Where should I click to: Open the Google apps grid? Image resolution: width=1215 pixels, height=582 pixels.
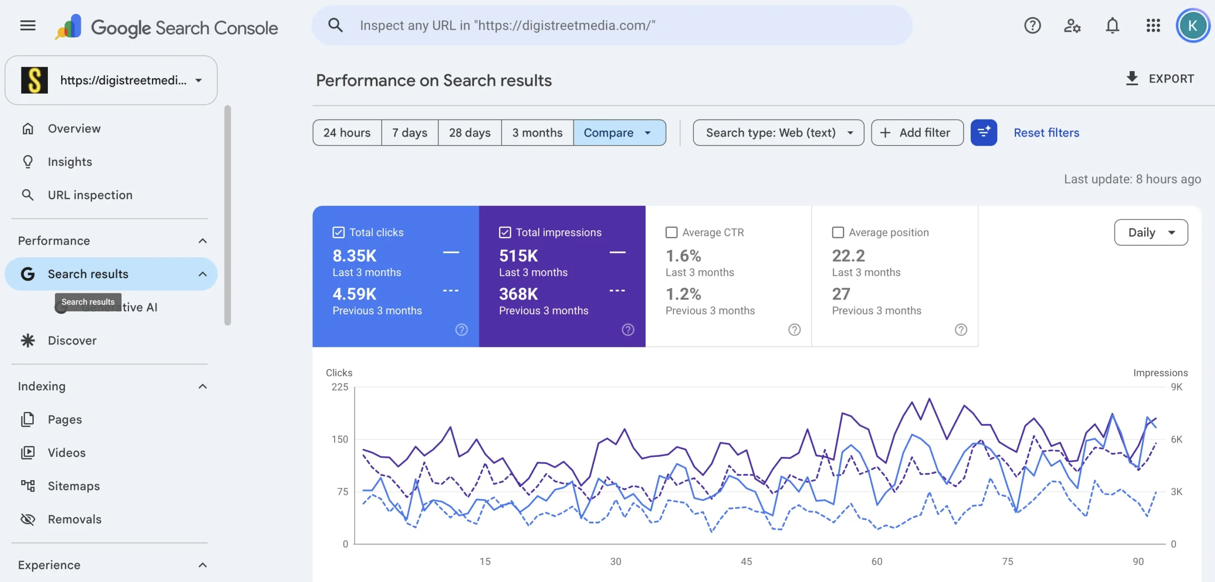[x=1153, y=26]
